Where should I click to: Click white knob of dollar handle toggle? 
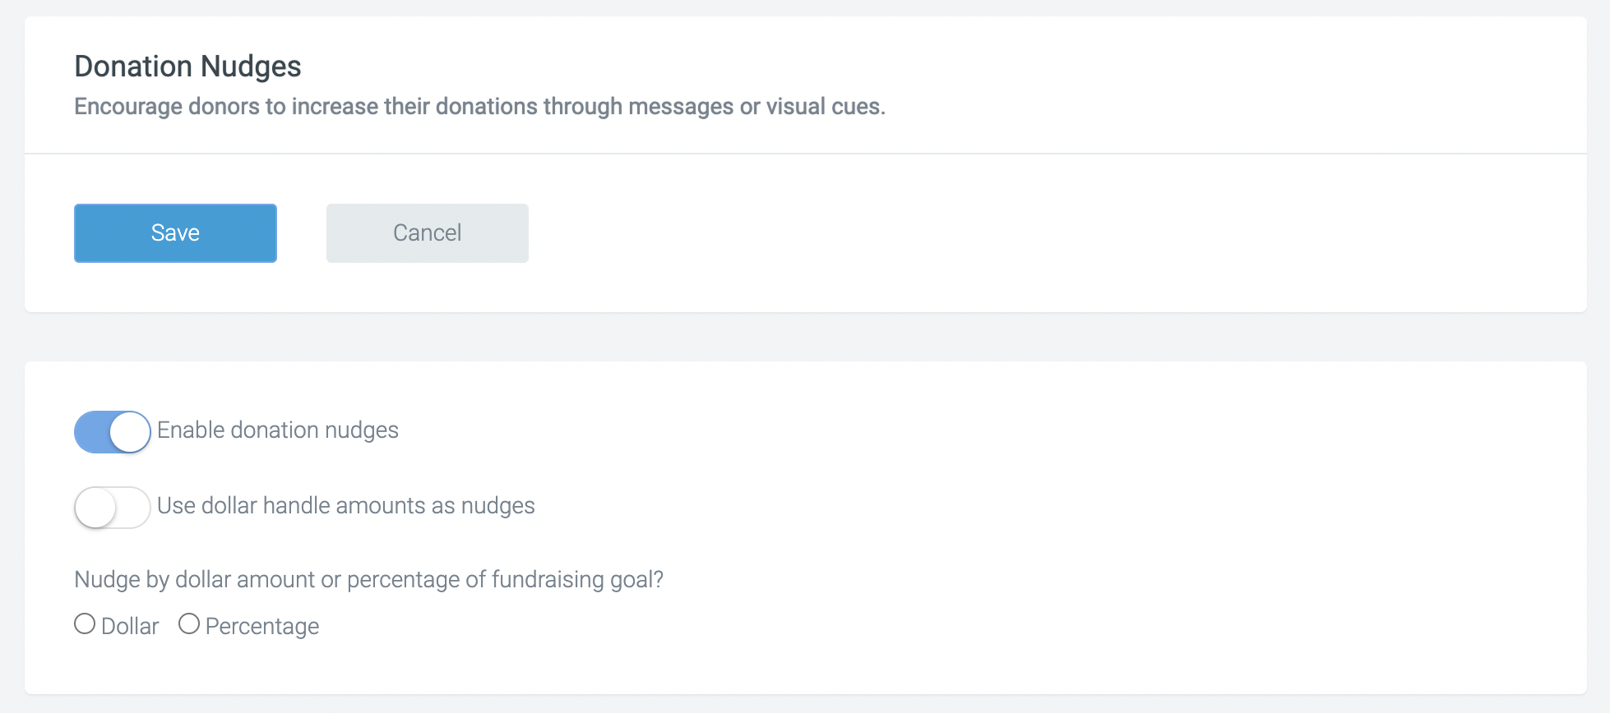tap(95, 508)
